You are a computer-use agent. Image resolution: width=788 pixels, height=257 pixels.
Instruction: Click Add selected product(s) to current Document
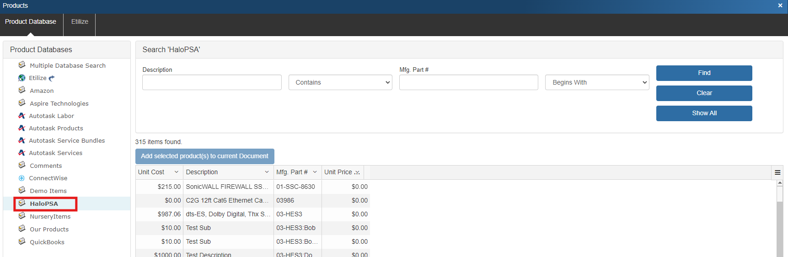coord(204,156)
